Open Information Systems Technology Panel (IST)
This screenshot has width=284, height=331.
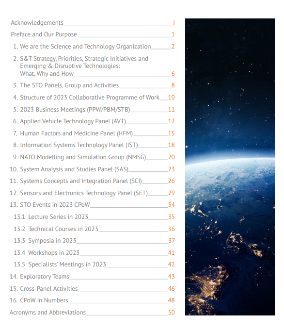pos(94,145)
